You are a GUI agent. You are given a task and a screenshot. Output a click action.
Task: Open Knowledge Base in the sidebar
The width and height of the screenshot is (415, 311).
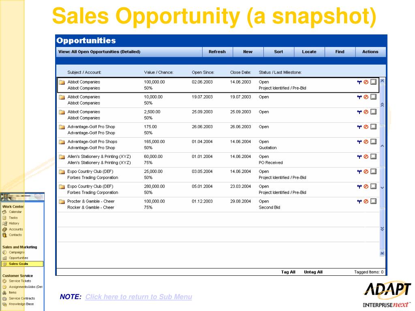tap(21, 304)
